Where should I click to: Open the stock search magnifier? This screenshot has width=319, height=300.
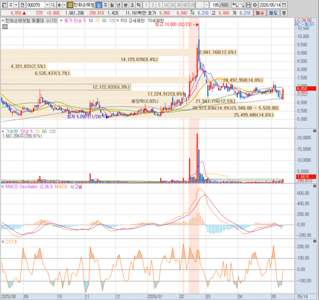click(x=53, y=5)
